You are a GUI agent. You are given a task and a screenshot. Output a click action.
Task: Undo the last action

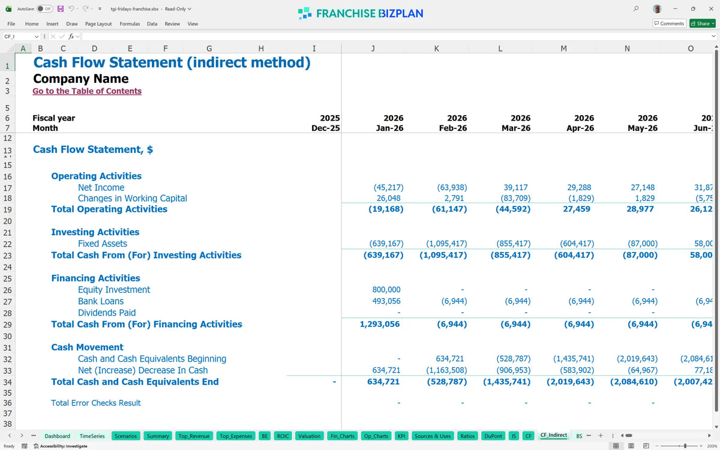pyautogui.click(x=71, y=9)
